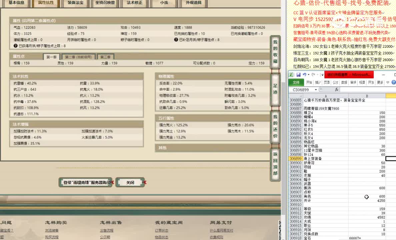Click the Excel application icon in the title bar
The image size is (396, 240).
point(292,74)
